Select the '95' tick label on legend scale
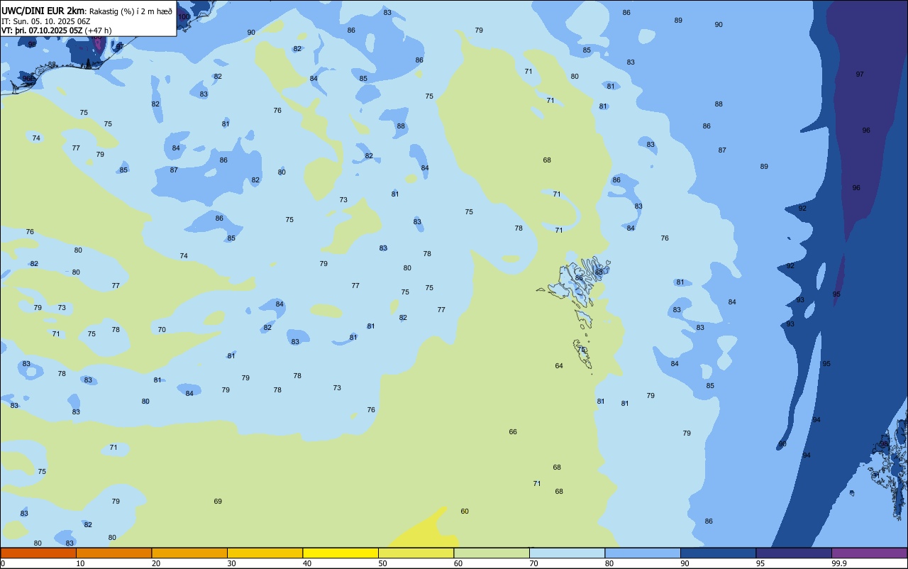Screen dimensions: 908x569 pyautogui.click(x=761, y=563)
